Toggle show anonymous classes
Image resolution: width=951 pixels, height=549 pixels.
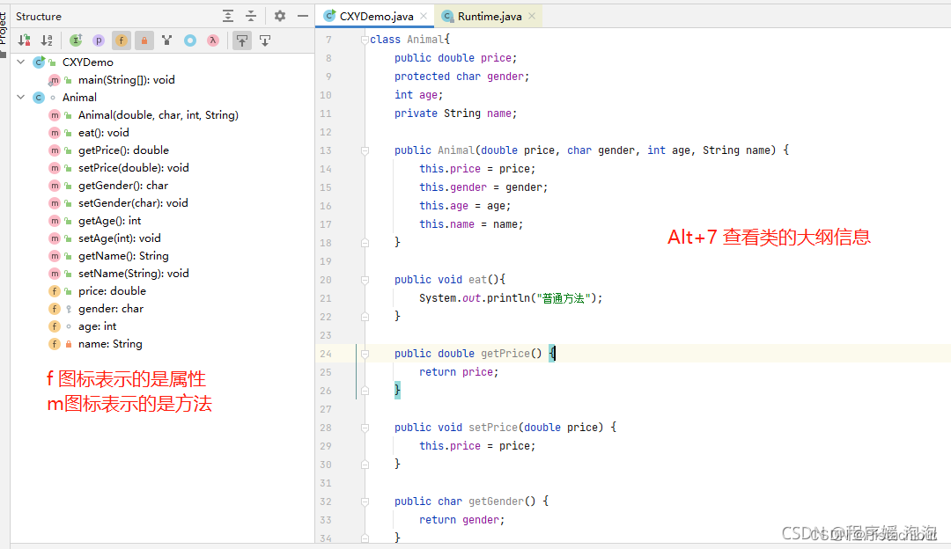[190, 40]
